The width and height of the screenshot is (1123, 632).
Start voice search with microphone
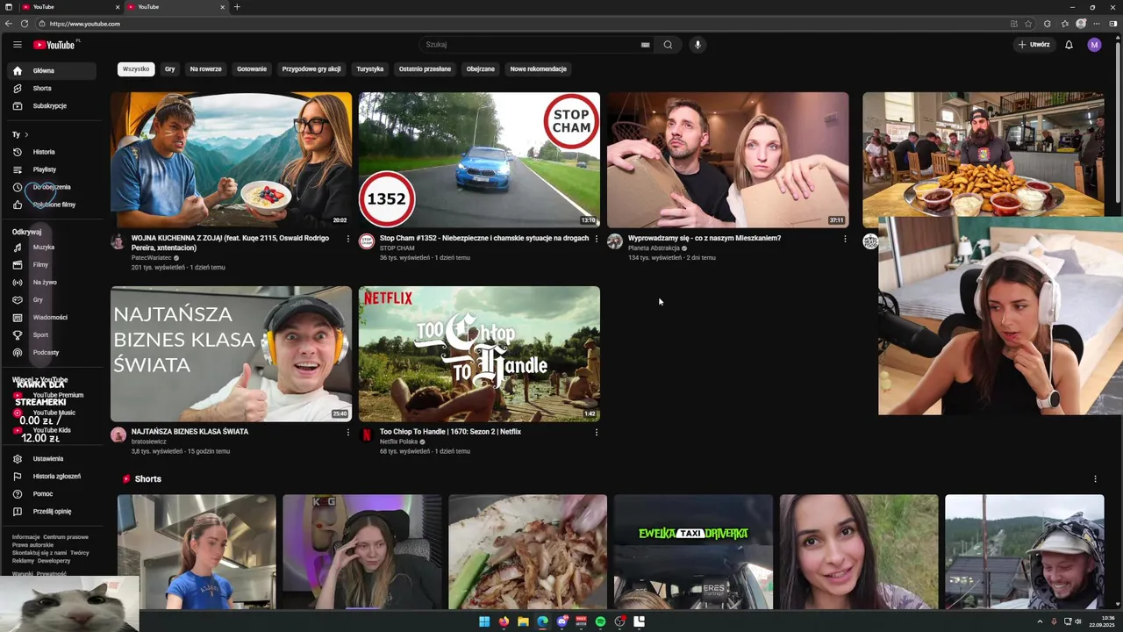697,45
